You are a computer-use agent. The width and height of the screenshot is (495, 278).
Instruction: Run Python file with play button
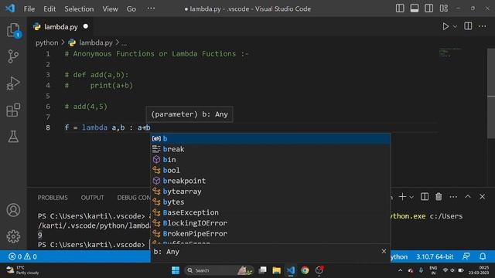445,26
